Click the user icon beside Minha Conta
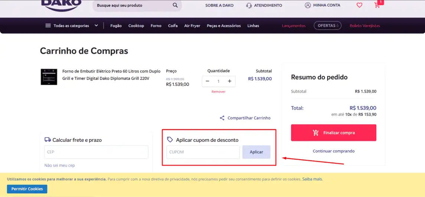Image resolution: width=425 pixels, height=197 pixels. tap(308, 5)
